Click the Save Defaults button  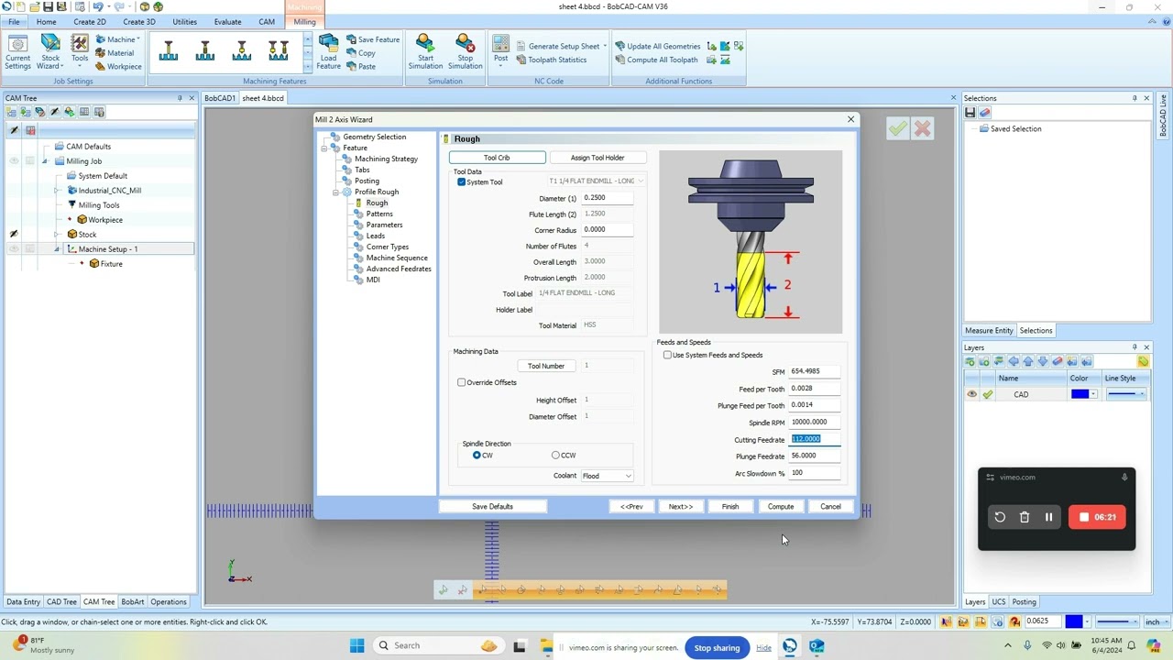pyautogui.click(x=492, y=506)
